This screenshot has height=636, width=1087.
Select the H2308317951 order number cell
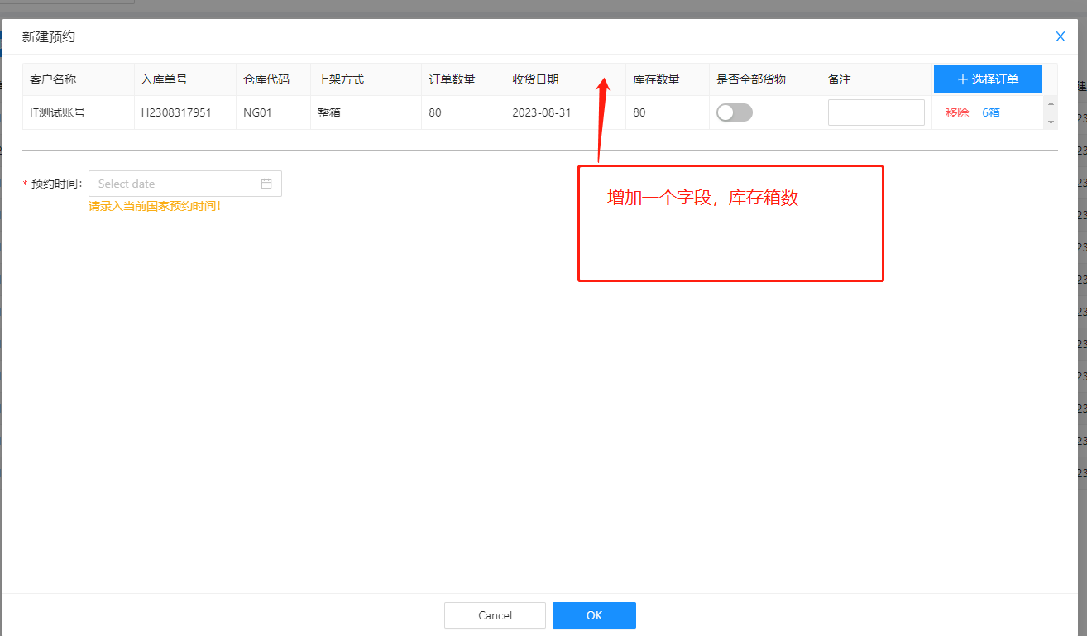pos(176,112)
